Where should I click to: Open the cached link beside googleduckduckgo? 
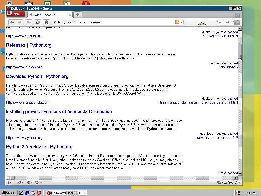coord(232,134)
